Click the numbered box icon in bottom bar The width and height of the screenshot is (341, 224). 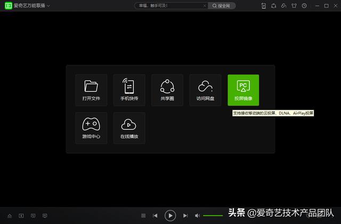[x=21, y=215]
